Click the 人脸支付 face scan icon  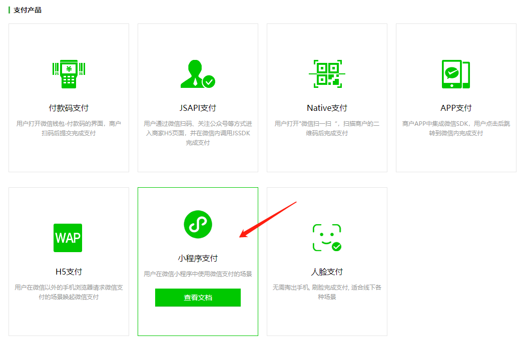[x=327, y=238]
